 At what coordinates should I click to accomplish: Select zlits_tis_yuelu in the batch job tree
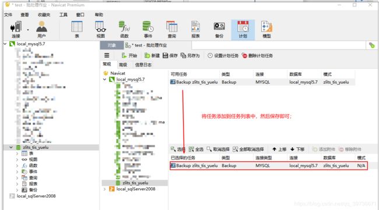(x=135, y=183)
